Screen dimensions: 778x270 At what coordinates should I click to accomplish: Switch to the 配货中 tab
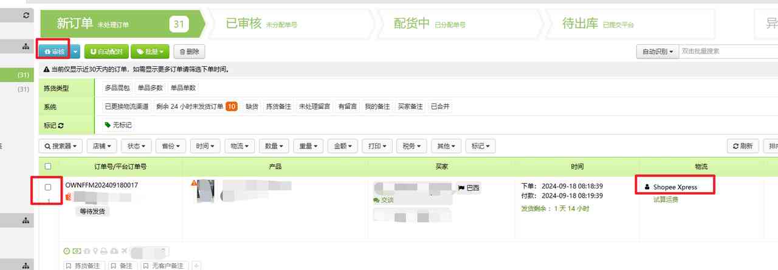coord(460,24)
